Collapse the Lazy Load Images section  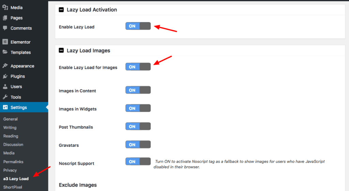pyautogui.click(x=61, y=50)
